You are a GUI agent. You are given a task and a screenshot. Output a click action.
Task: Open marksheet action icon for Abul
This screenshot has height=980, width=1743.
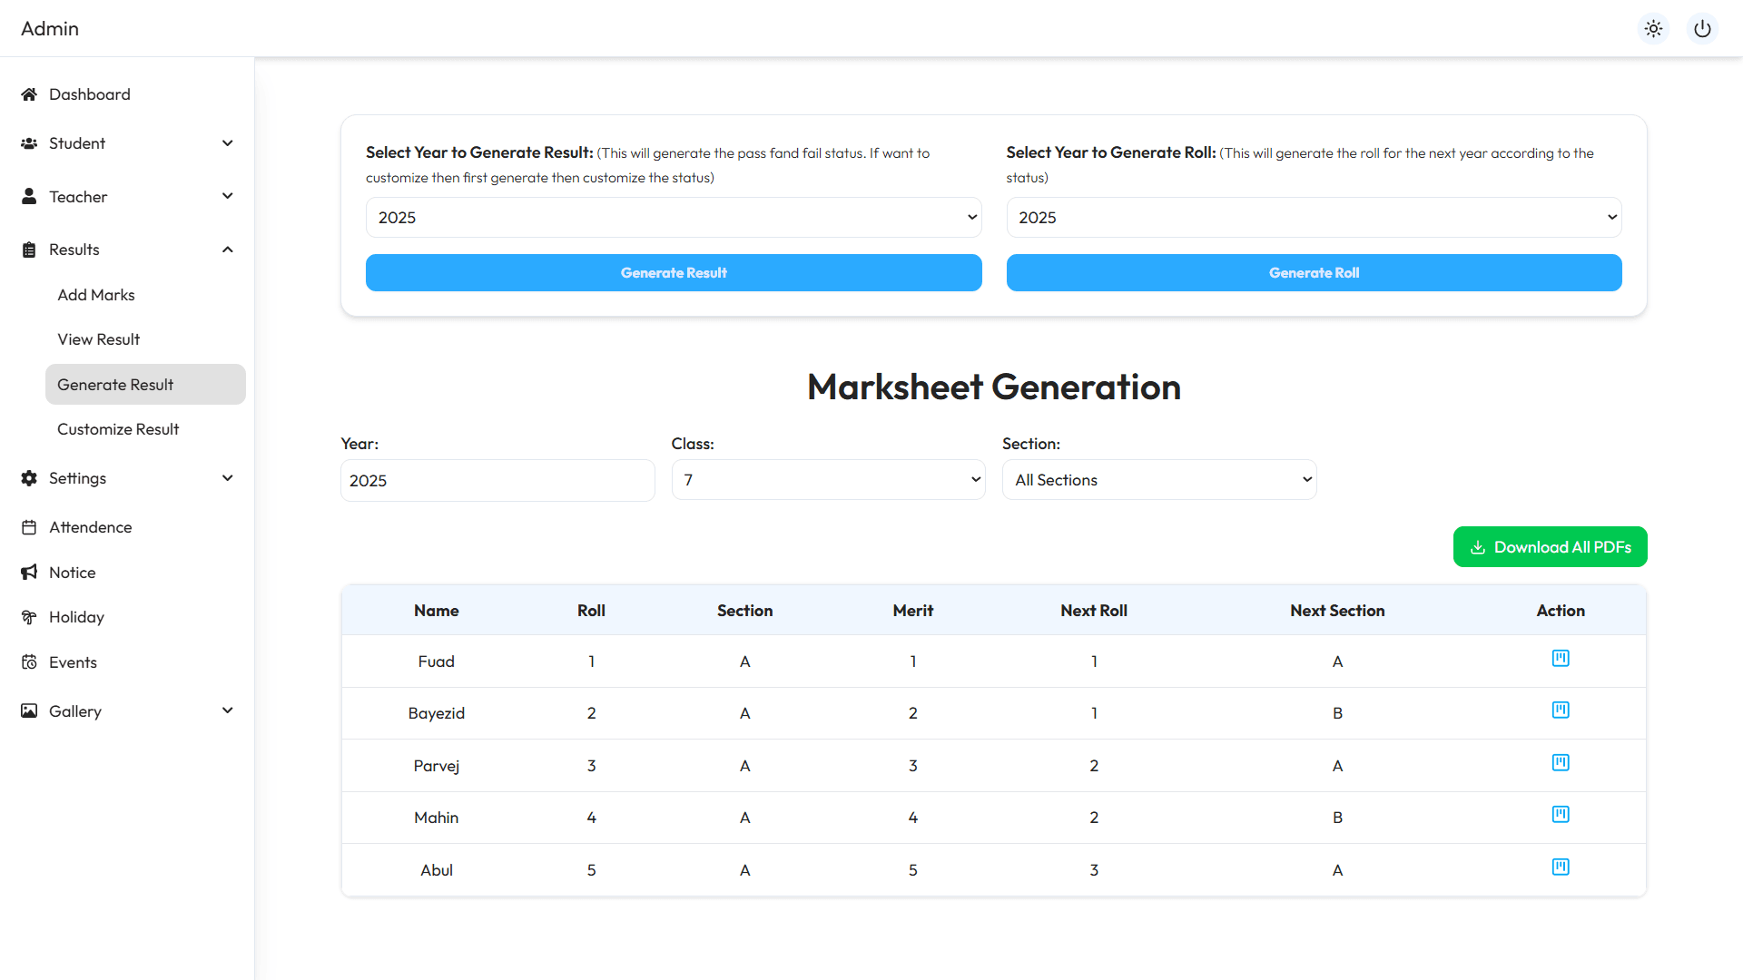(1561, 867)
